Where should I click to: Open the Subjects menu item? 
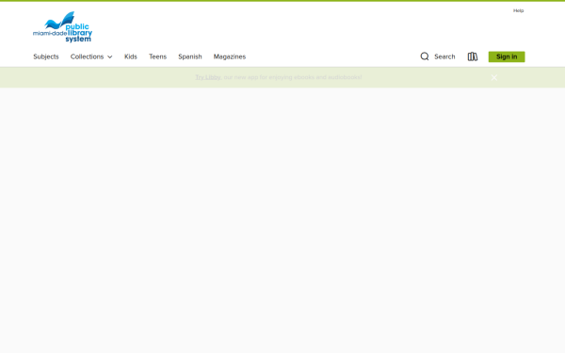point(46,56)
